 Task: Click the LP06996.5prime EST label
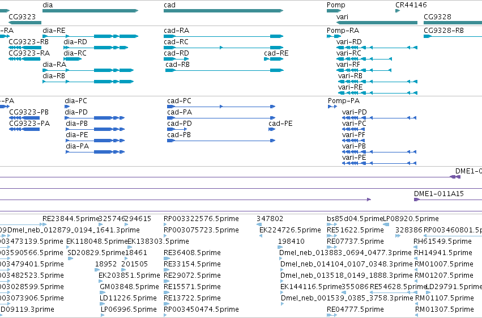click(x=129, y=309)
